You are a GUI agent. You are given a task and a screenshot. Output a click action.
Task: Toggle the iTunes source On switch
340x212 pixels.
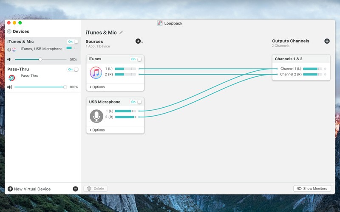[136, 59]
